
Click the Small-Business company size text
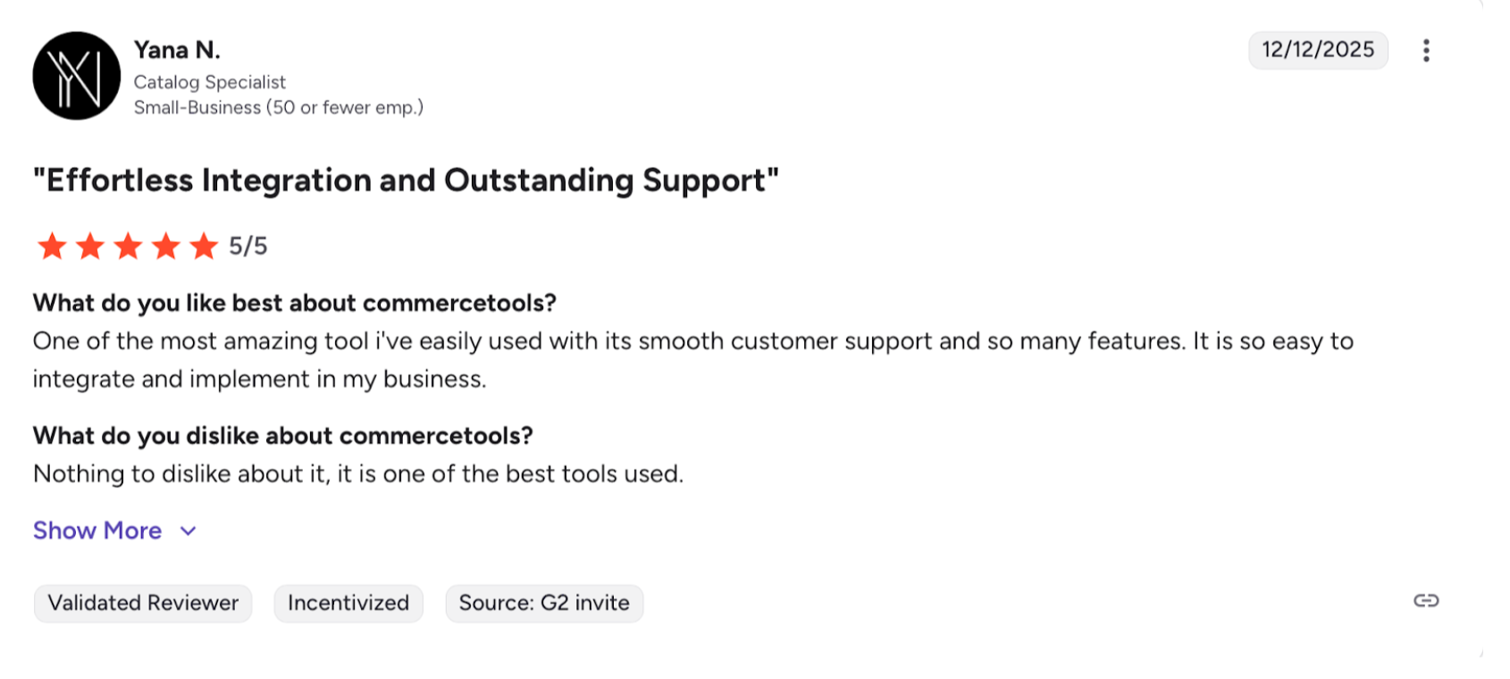[x=279, y=107]
